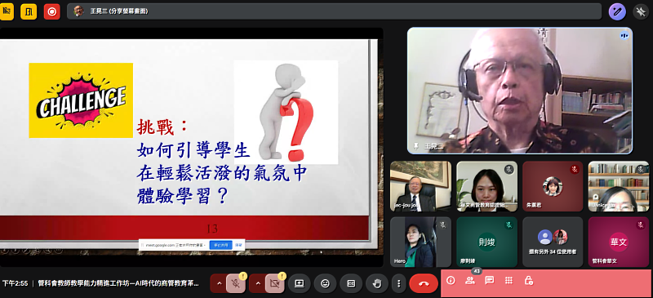Open the activities grid icon
The width and height of the screenshot is (653, 298).
pos(509,281)
